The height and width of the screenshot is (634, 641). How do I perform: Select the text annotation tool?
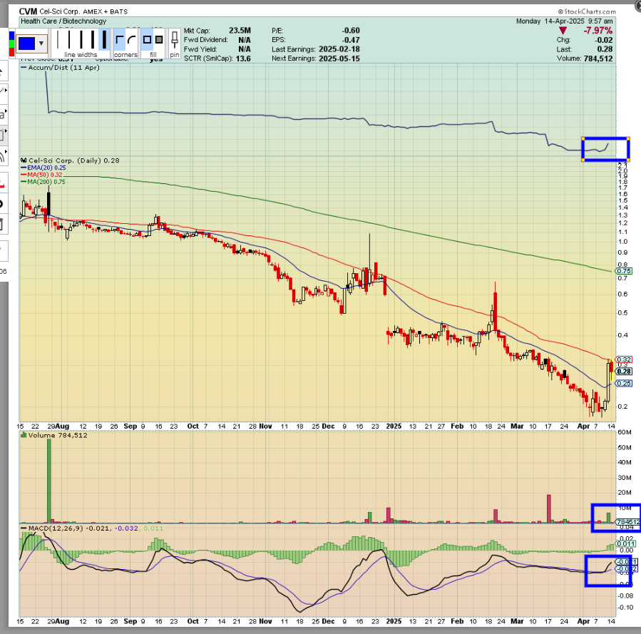3,114
